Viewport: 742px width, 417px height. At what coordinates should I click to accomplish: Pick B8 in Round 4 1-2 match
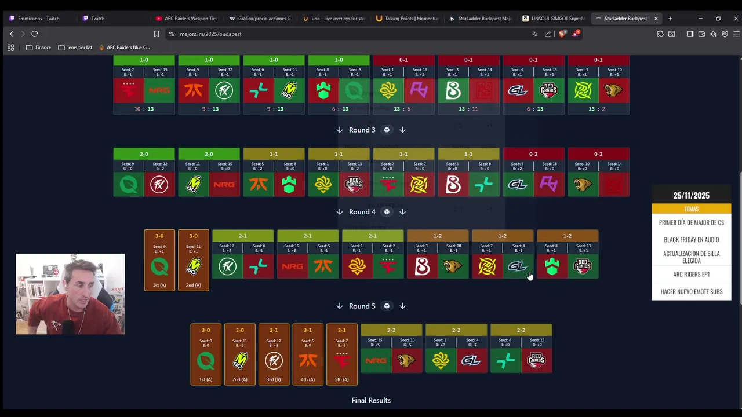click(x=422, y=266)
